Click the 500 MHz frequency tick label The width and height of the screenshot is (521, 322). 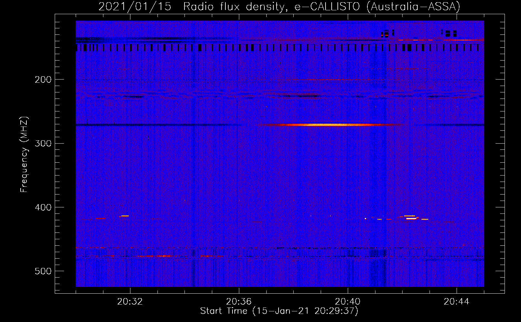[x=43, y=271]
